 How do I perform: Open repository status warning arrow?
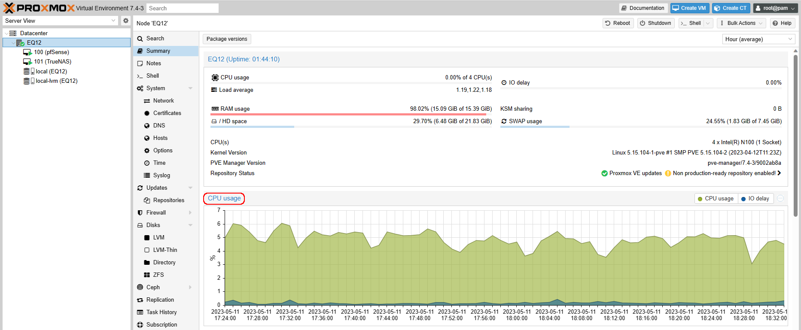(x=779, y=173)
